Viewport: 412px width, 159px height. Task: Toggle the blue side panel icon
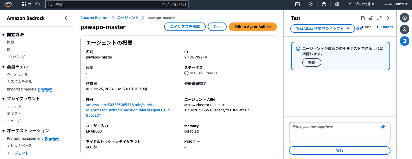click(405, 41)
